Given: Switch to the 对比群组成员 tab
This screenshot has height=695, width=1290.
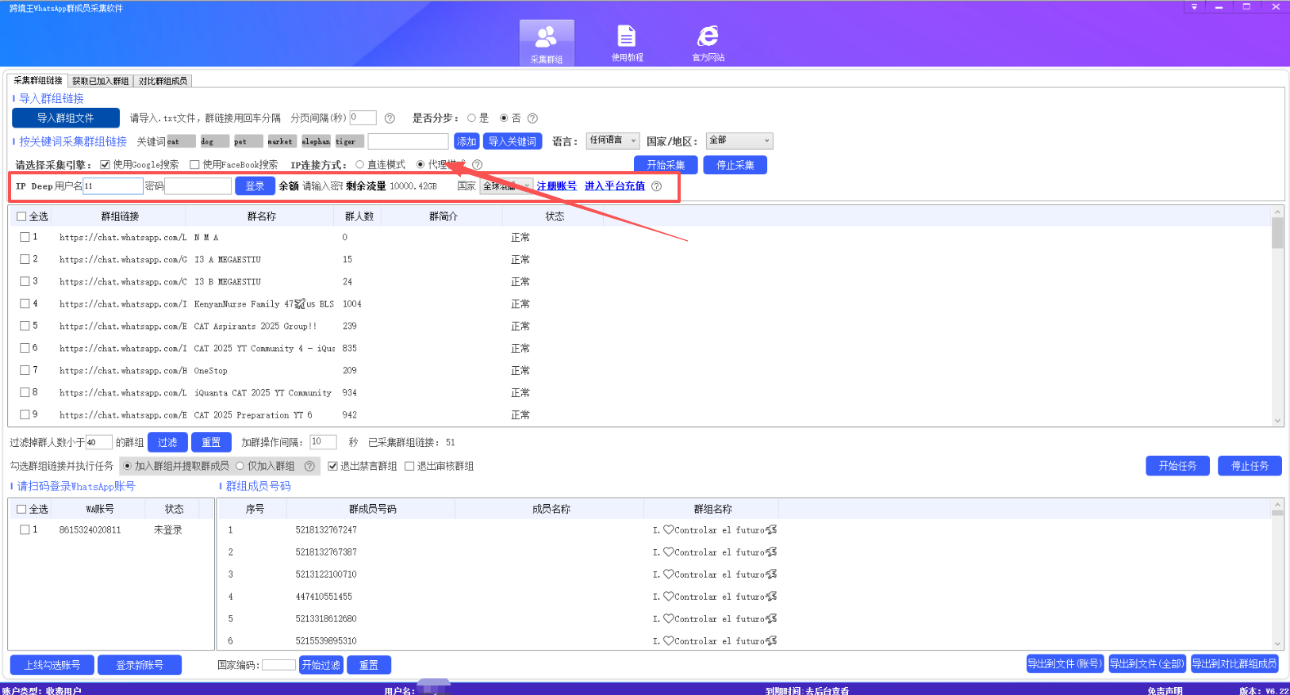Looking at the screenshot, I should click(163, 81).
